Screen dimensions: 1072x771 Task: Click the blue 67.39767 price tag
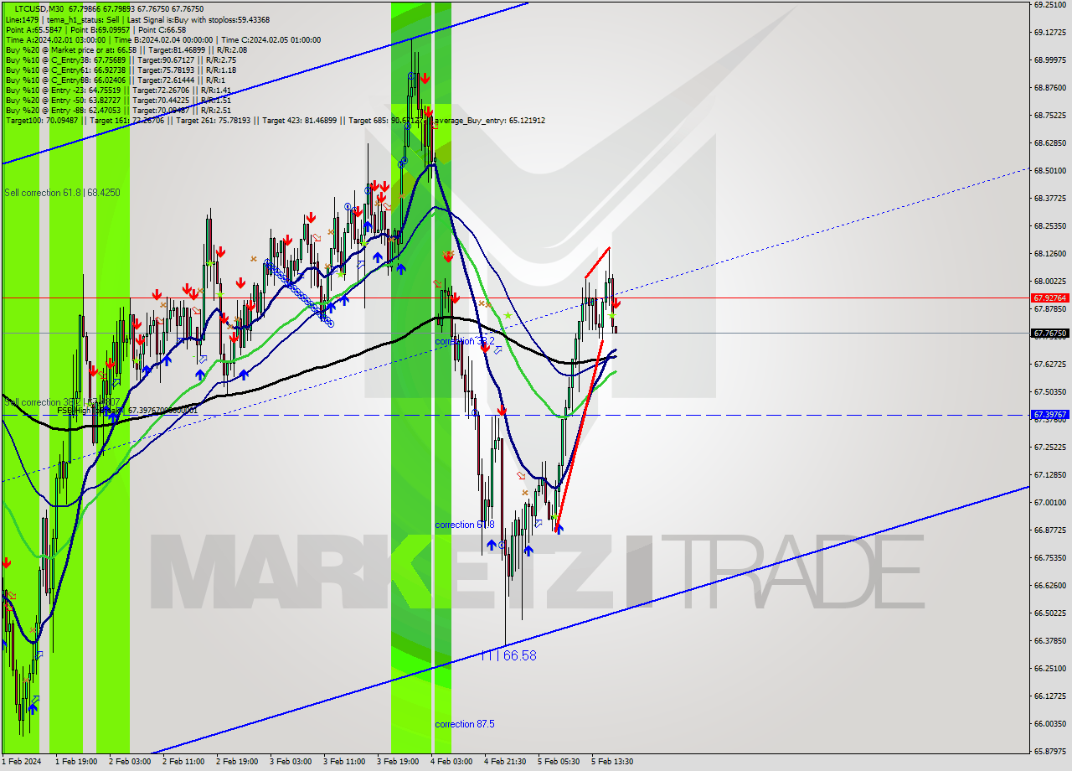(x=1049, y=414)
